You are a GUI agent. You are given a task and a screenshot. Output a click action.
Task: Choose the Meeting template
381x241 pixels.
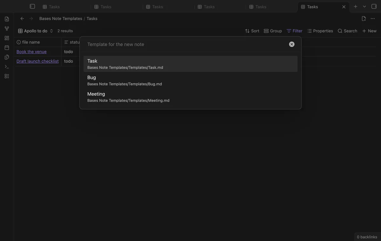tap(190, 97)
